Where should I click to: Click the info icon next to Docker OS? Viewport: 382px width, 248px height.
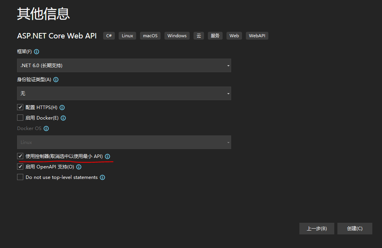pos(46,128)
